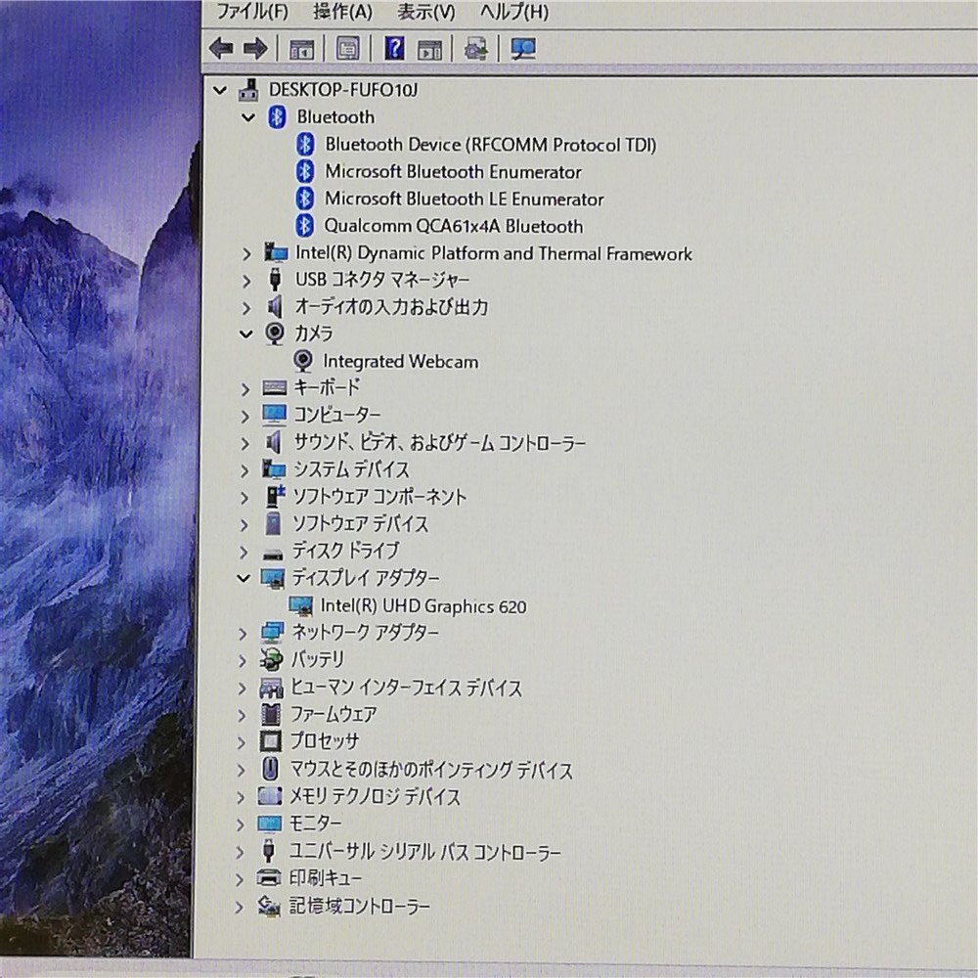The height and width of the screenshot is (978, 978).
Task: Expand the コンピューター category
Action: [245, 416]
